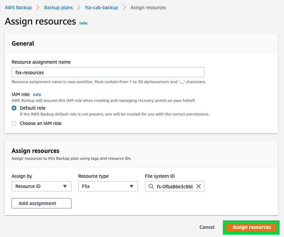Navigate to AWS Backup via breadcrumb

[18, 7]
